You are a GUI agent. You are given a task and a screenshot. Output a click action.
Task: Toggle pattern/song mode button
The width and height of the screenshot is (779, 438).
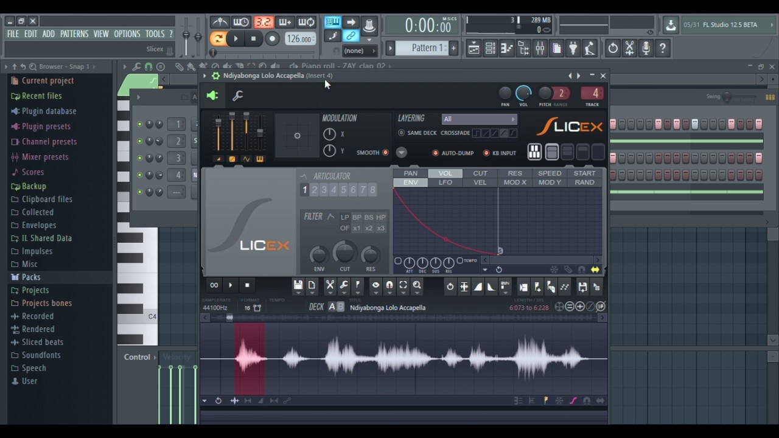pos(217,38)
